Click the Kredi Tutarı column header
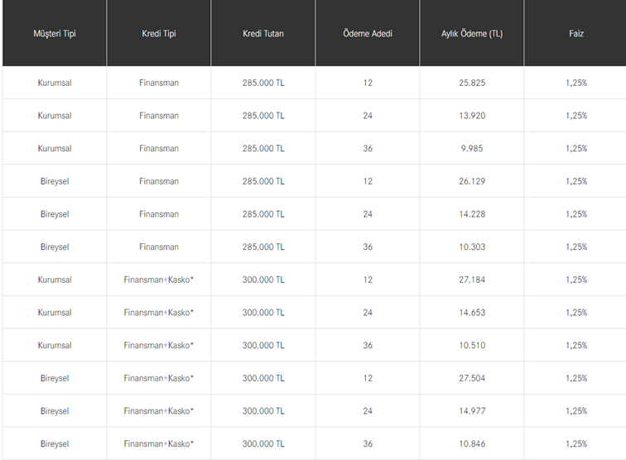The width and height of the screenshot is (626, 460). 263,34
